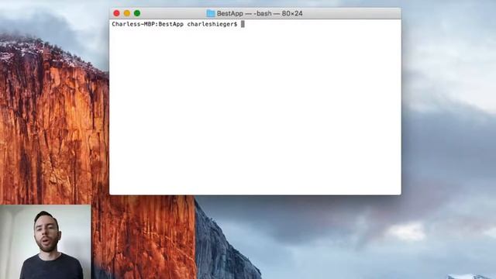
Task: Click the title "BestApp — -bash — 80×24"
Action: pyautogui.click(x=260, y=14)
